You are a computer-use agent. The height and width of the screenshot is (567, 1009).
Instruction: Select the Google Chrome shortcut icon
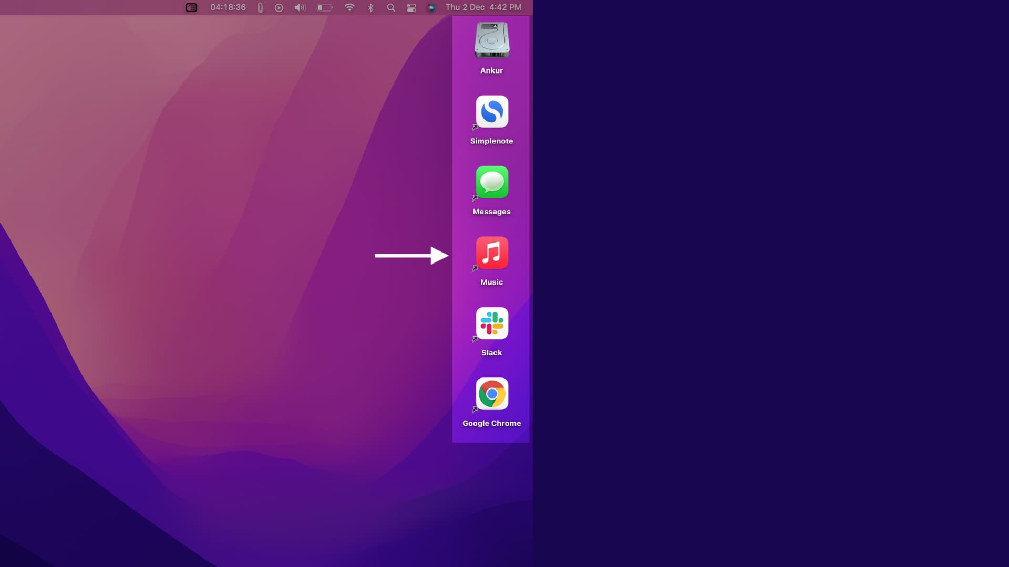(492, 394)
